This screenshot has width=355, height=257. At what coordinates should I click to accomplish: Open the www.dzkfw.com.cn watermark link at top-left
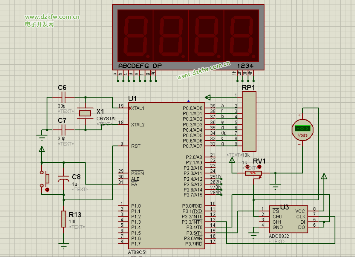52,17
